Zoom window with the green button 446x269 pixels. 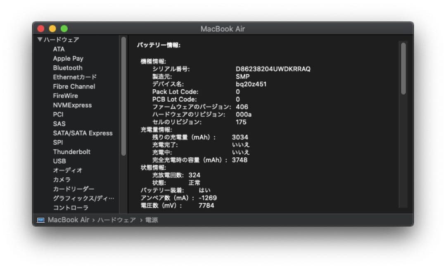click(64, 29)
